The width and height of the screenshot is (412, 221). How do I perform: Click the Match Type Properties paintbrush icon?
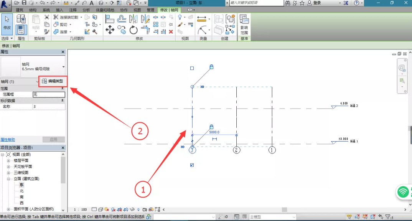pyautogui.click(x=47, y=32)
